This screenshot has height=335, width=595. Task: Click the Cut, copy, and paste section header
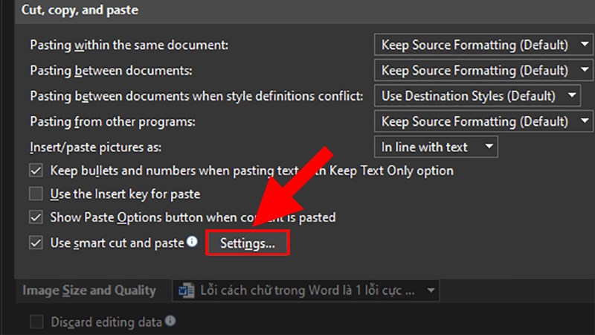point(81,10)
